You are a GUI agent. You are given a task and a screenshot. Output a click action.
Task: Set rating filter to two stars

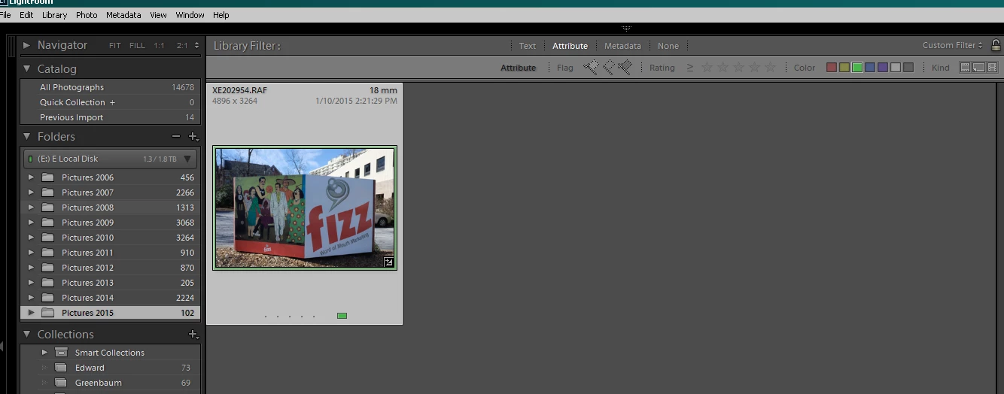723,68
